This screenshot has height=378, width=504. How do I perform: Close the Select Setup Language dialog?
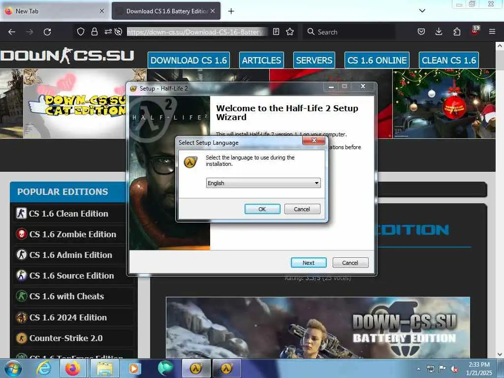pos(314,140)
